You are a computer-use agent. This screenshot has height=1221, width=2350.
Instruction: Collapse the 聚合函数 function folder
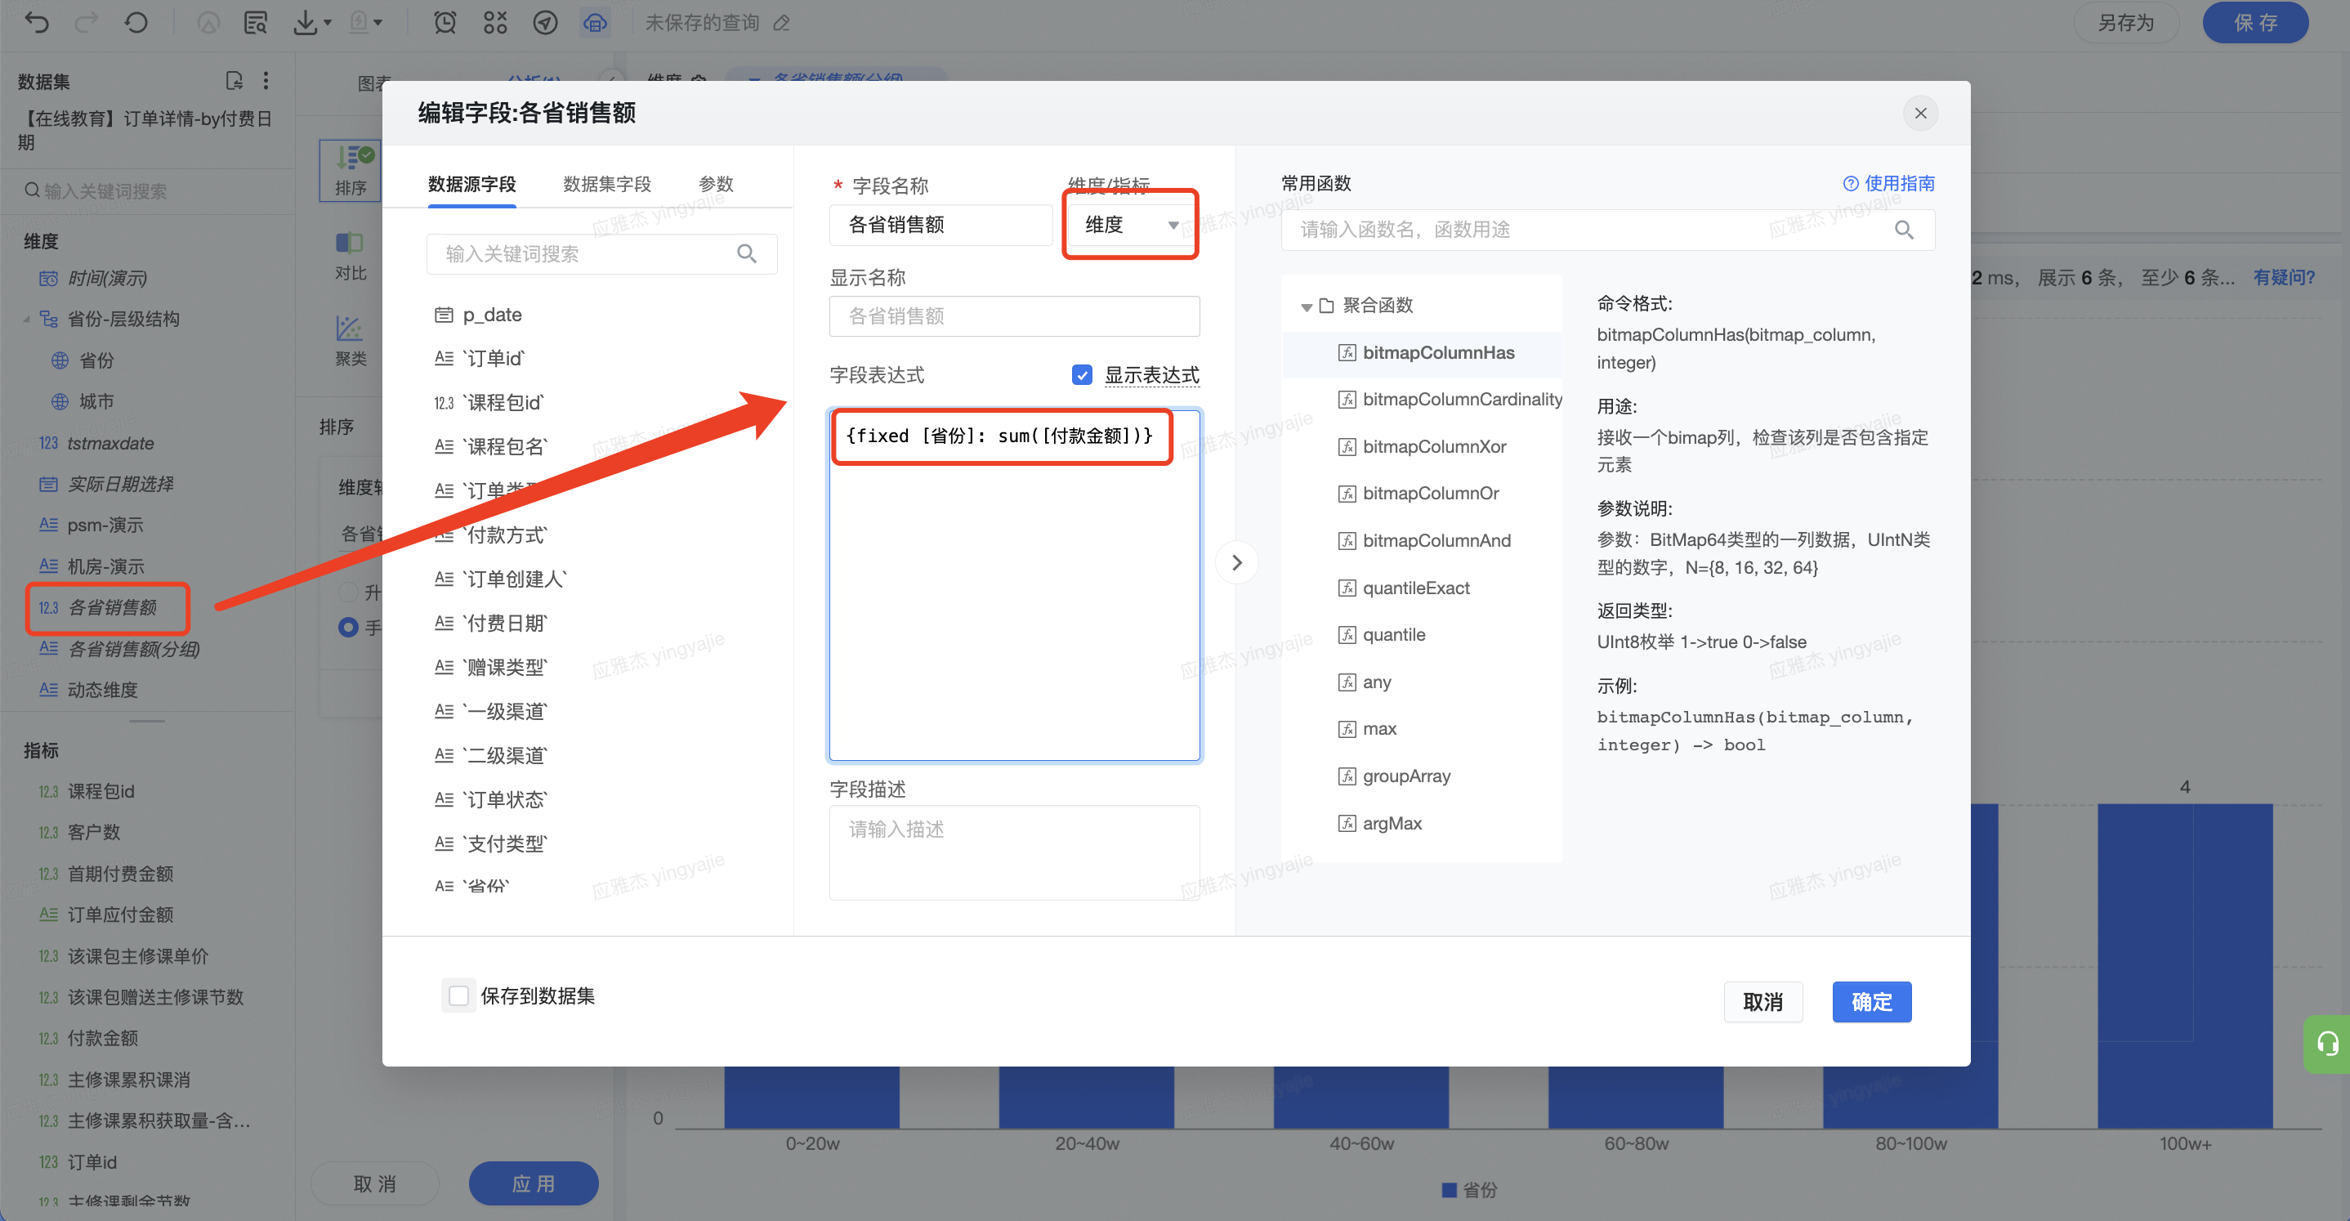tap(1307, 306)
